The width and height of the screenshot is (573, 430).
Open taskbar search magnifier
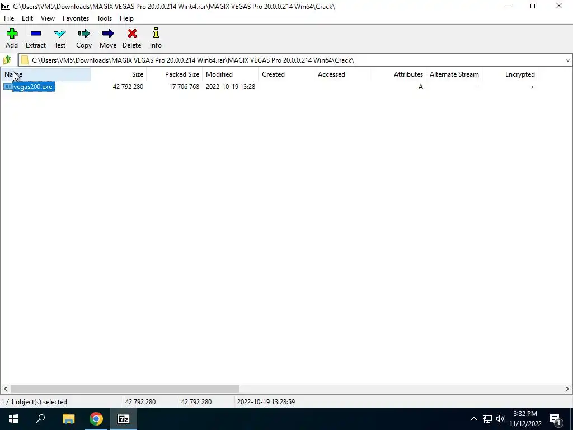tap(40, 419)
